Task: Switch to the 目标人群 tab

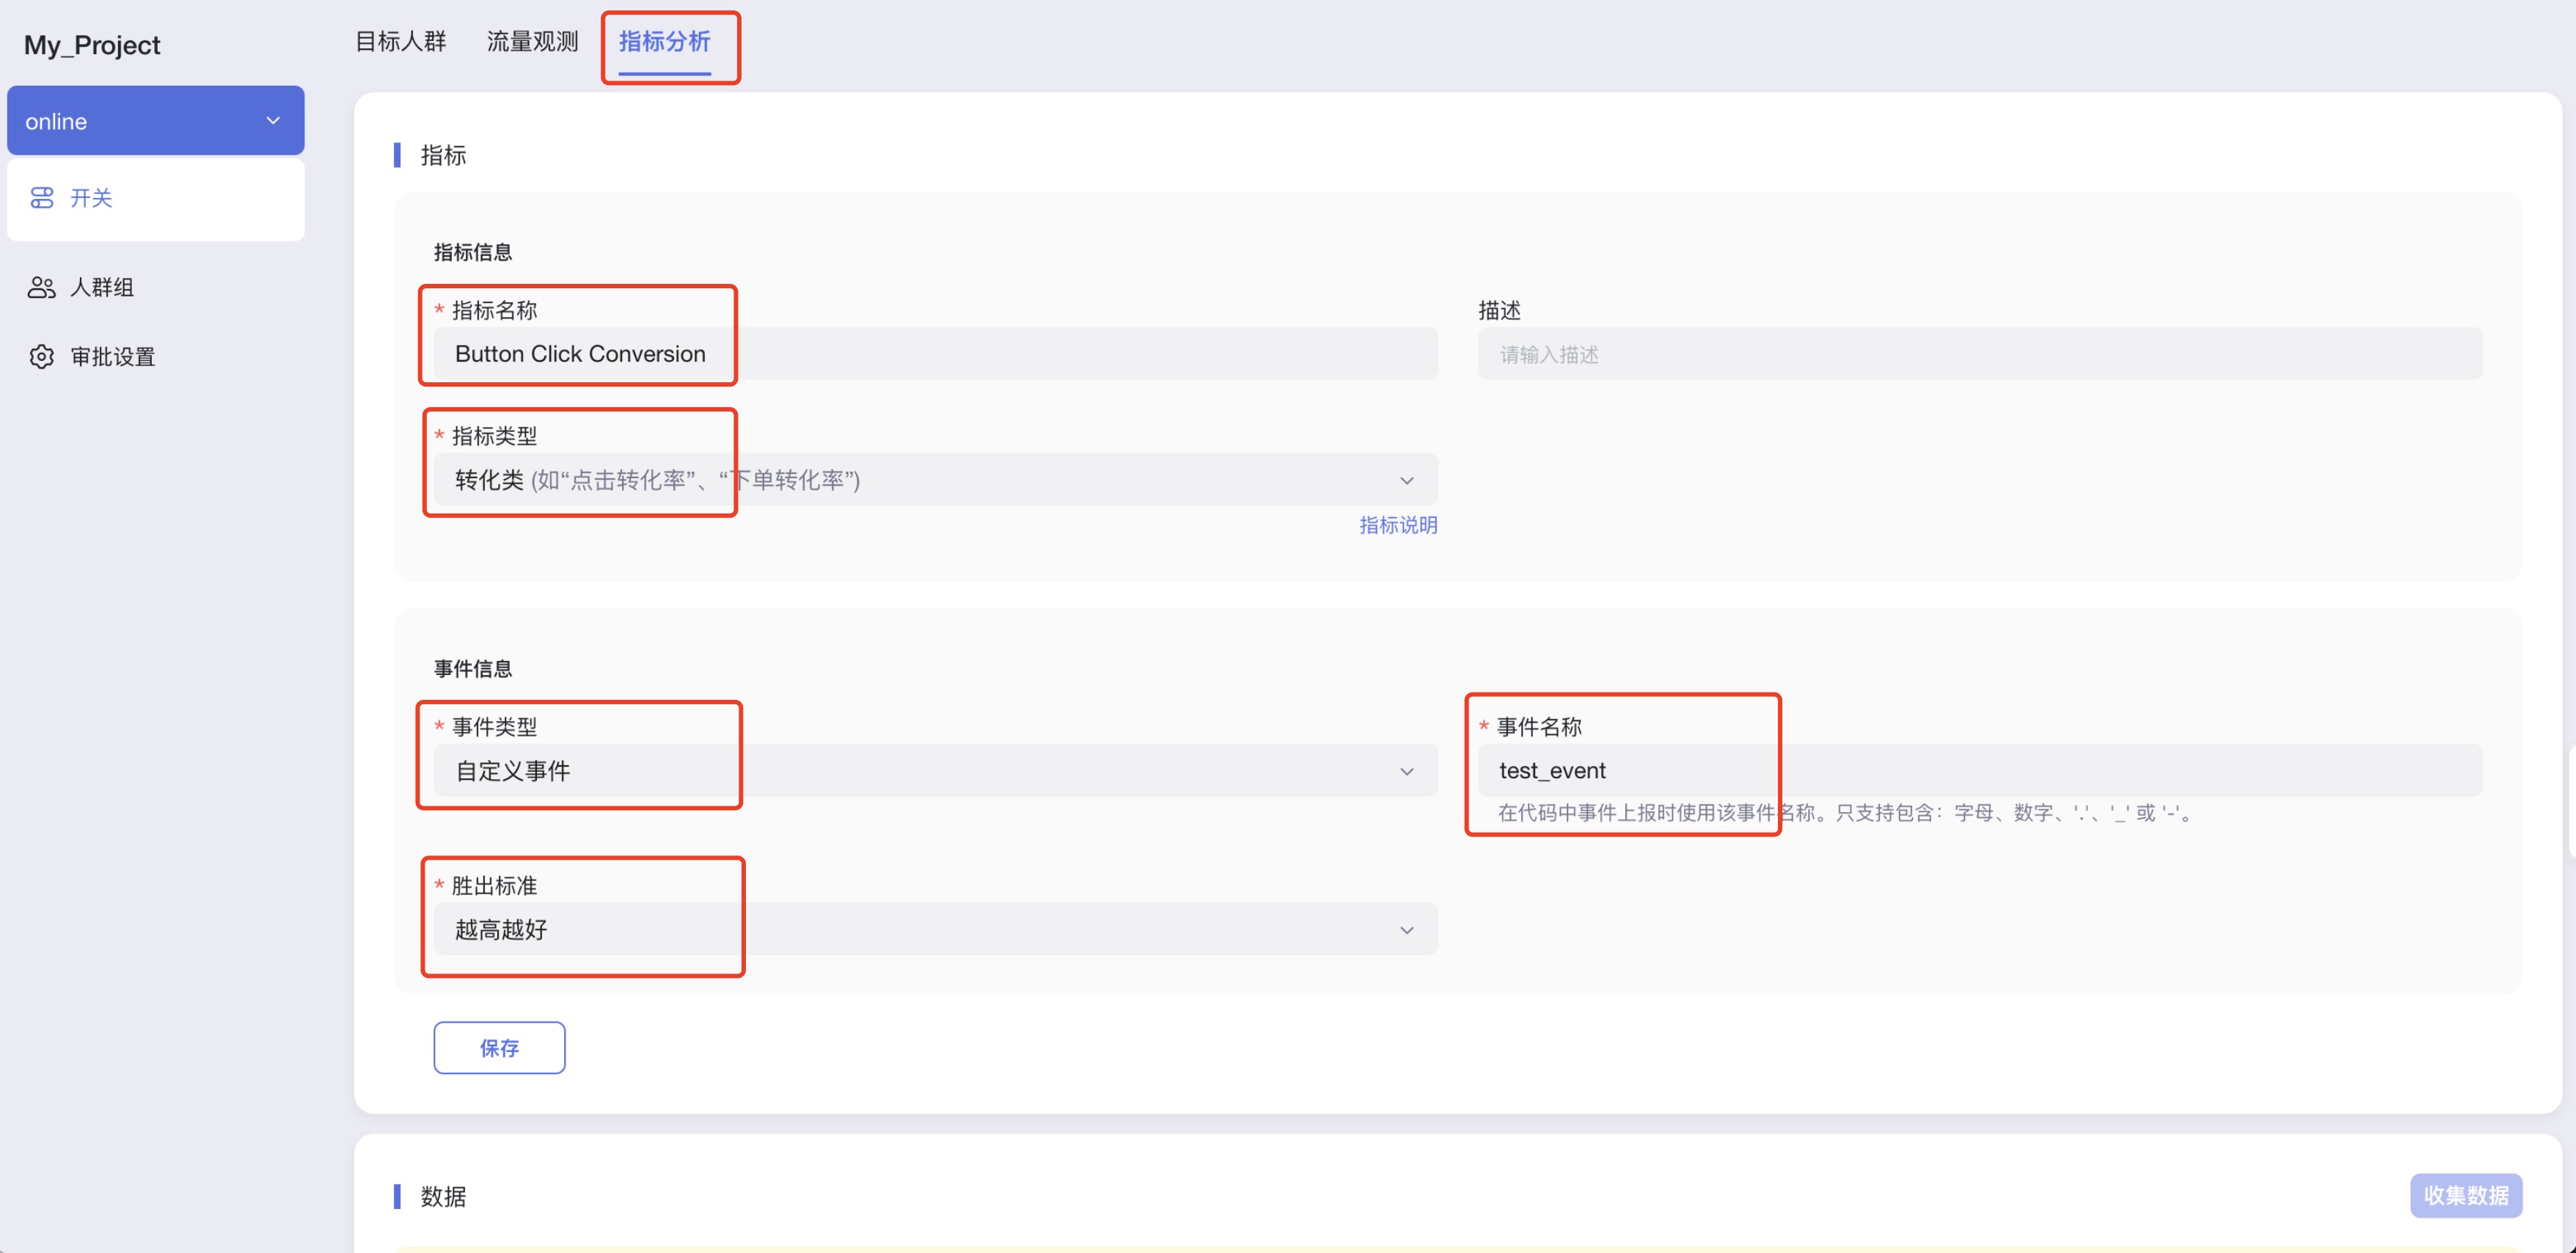Action: pos(401,42)
